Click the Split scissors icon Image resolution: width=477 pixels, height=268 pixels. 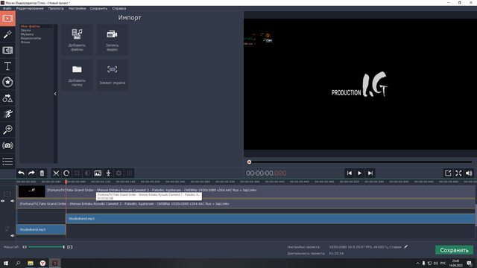coord(56,173)
